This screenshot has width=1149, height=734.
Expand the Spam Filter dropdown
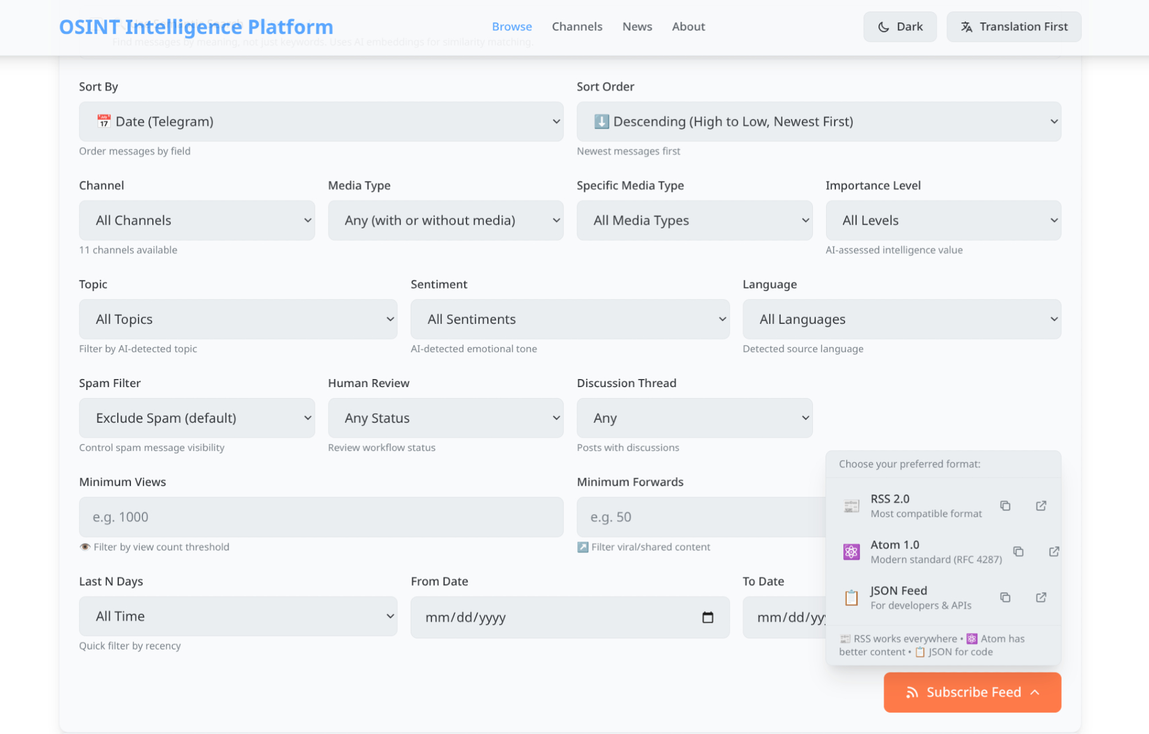tap(196, 418)
